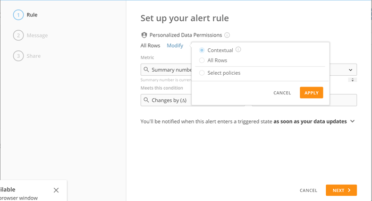Select the All Rows radio option
This screenshot has height=201, width=372.
(201, 60)
